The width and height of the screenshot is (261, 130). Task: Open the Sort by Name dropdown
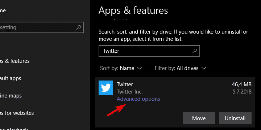pos(121,68)
